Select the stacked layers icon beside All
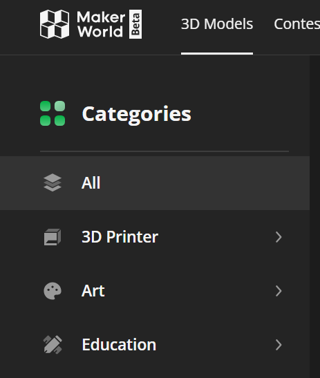The height and width of the screenshot is (378, 320). click(x=53, y=182)
